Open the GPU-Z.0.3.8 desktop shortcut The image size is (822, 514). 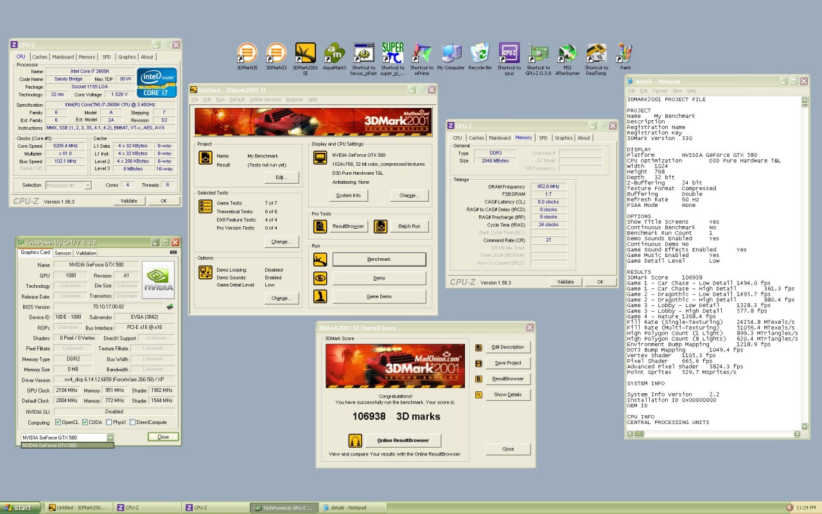(538, 53)
